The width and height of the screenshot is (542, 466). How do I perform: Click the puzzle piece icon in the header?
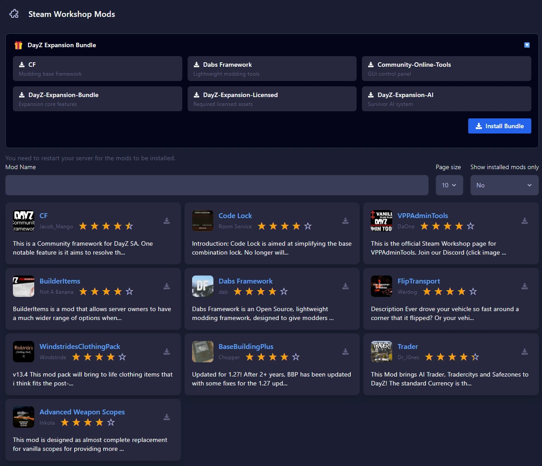point(13,13)
